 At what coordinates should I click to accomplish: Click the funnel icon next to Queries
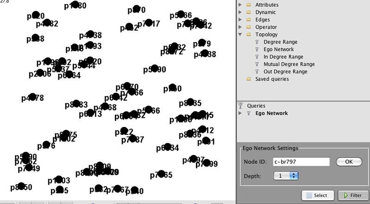point(240,106)
